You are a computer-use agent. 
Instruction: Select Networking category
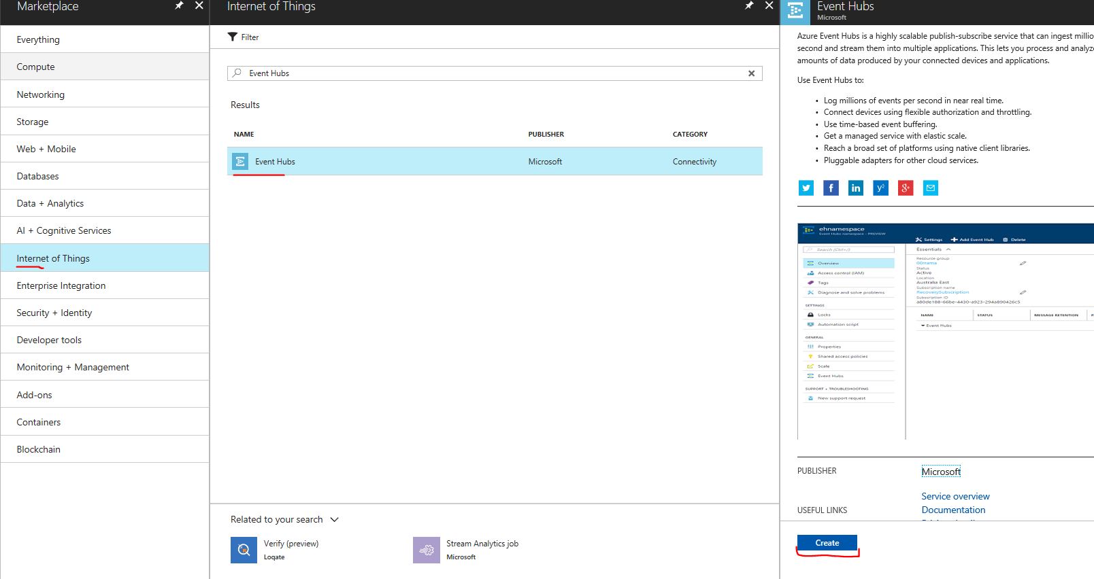coord(105,94)
